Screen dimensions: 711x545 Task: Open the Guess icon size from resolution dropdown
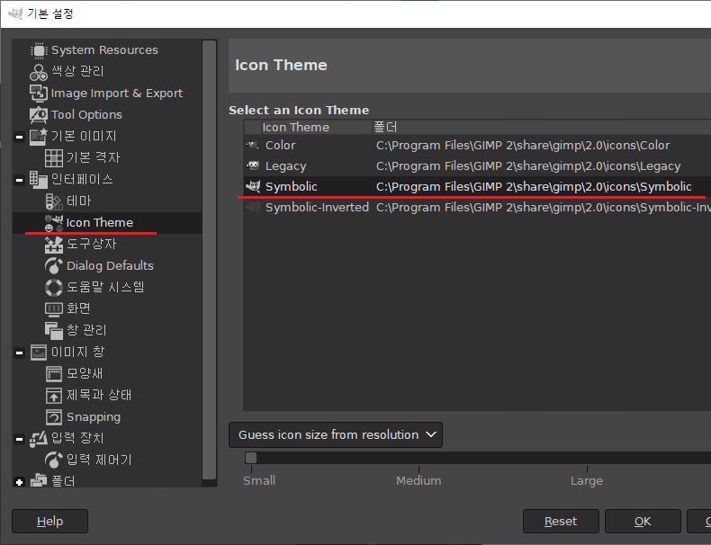tap(336, 435)
